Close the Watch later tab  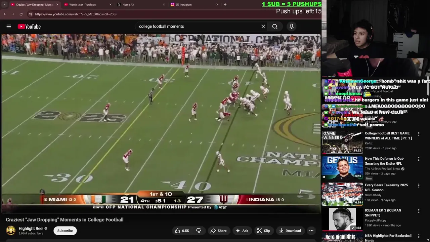(x=111, y=5)
